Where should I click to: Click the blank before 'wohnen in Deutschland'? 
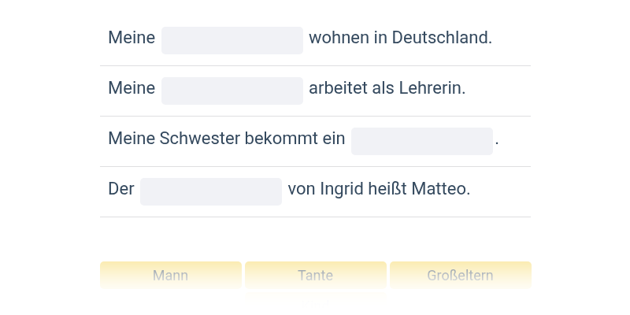click(x=232, y=40)
